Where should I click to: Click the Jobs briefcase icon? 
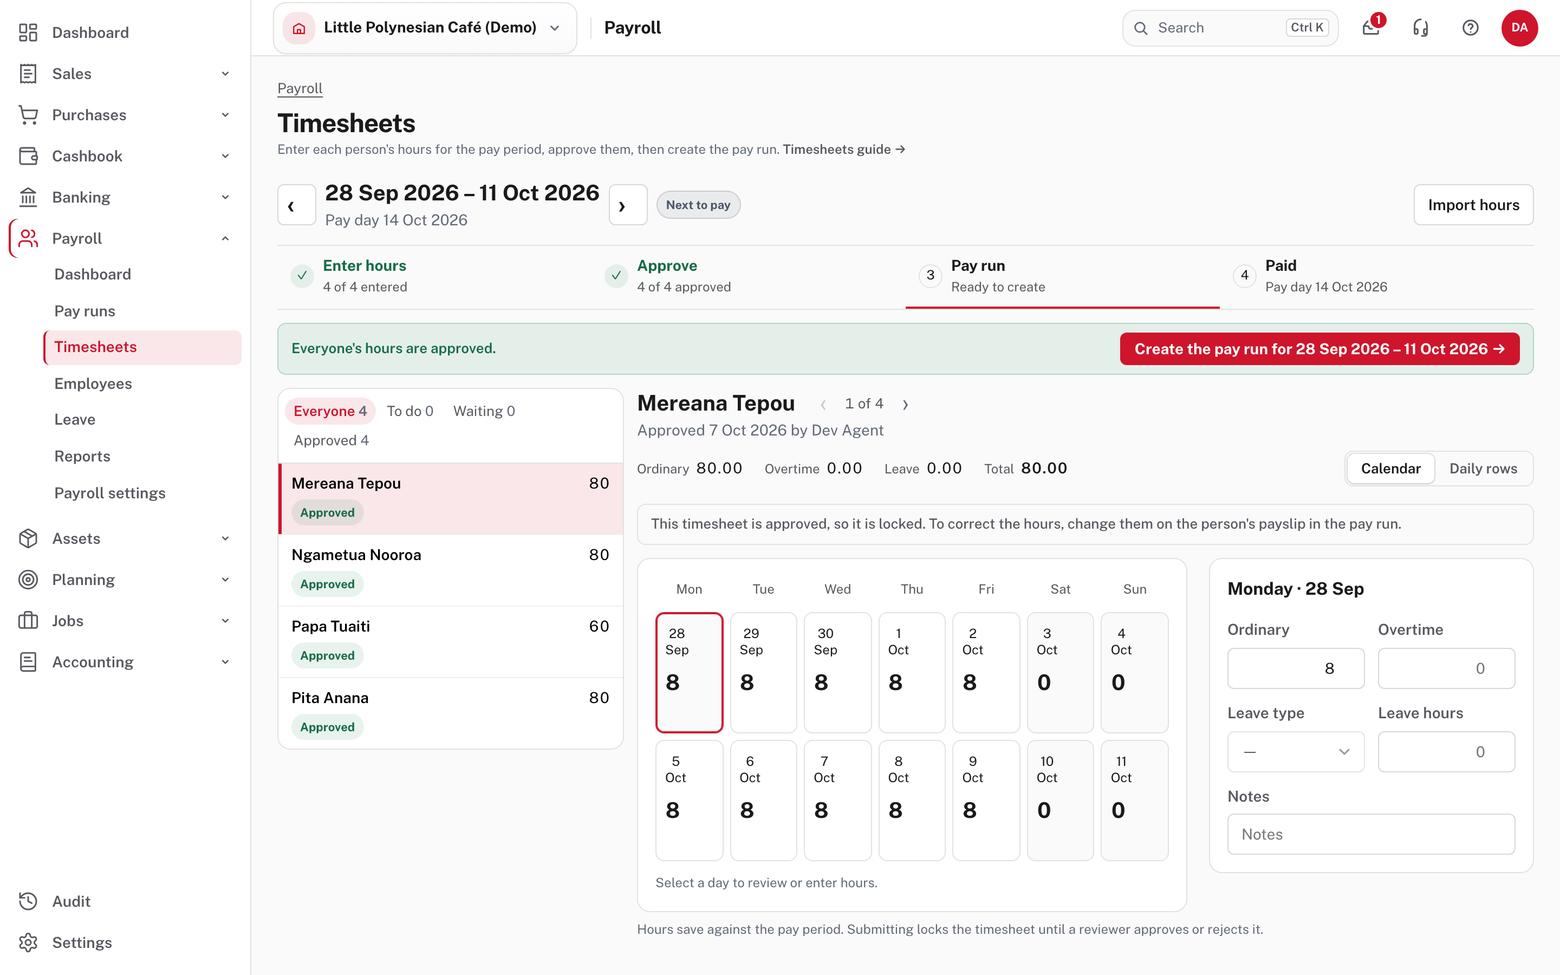pyautogui.click(x=28, y=621)
